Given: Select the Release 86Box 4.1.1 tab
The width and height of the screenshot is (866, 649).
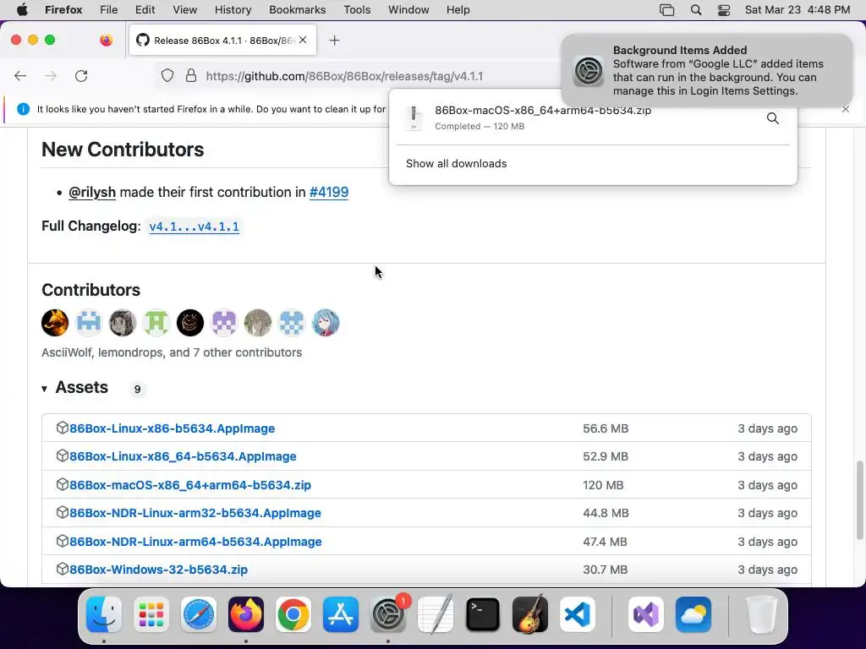Looking at the screenshot, I should pos(222,40).
